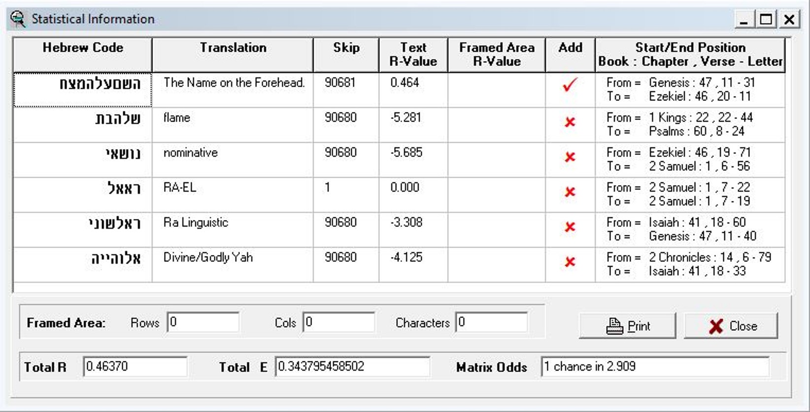810x412 pixels.
Task: Click the position "2 Samuel : 1 , 7 - 22"
Action: click(700, 188)
